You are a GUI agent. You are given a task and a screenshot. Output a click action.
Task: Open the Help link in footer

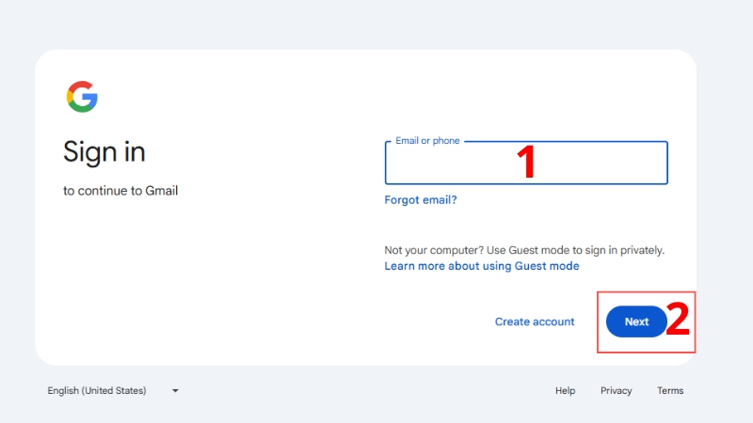coord(565,391)
